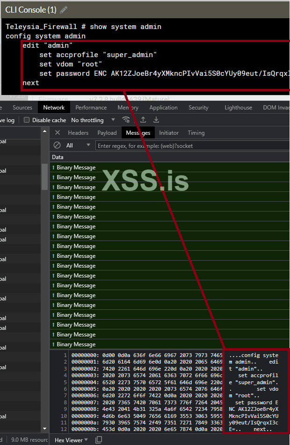Open the Hex Viewer format dropdown
Screen dimensions: 290x445
[71, 440]
